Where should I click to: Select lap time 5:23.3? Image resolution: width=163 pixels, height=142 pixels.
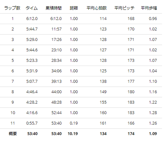[32, 60]
